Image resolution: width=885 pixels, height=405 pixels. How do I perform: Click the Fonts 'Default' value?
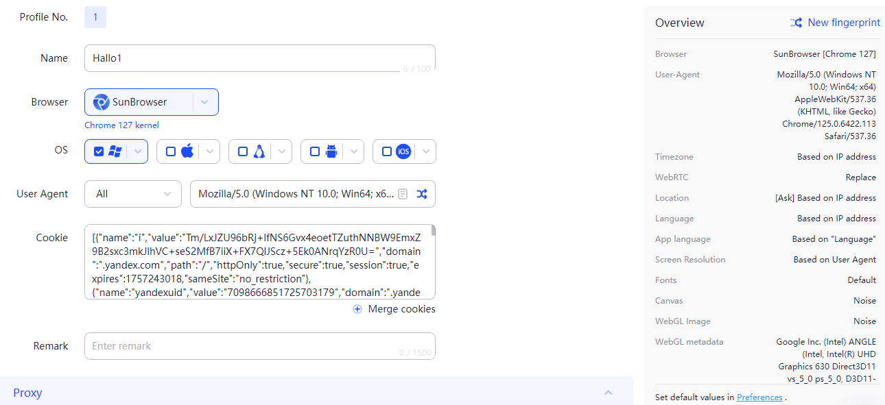[862, 280]
